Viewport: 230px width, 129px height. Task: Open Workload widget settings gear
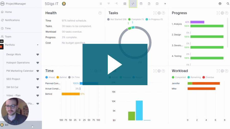(222, 71)
